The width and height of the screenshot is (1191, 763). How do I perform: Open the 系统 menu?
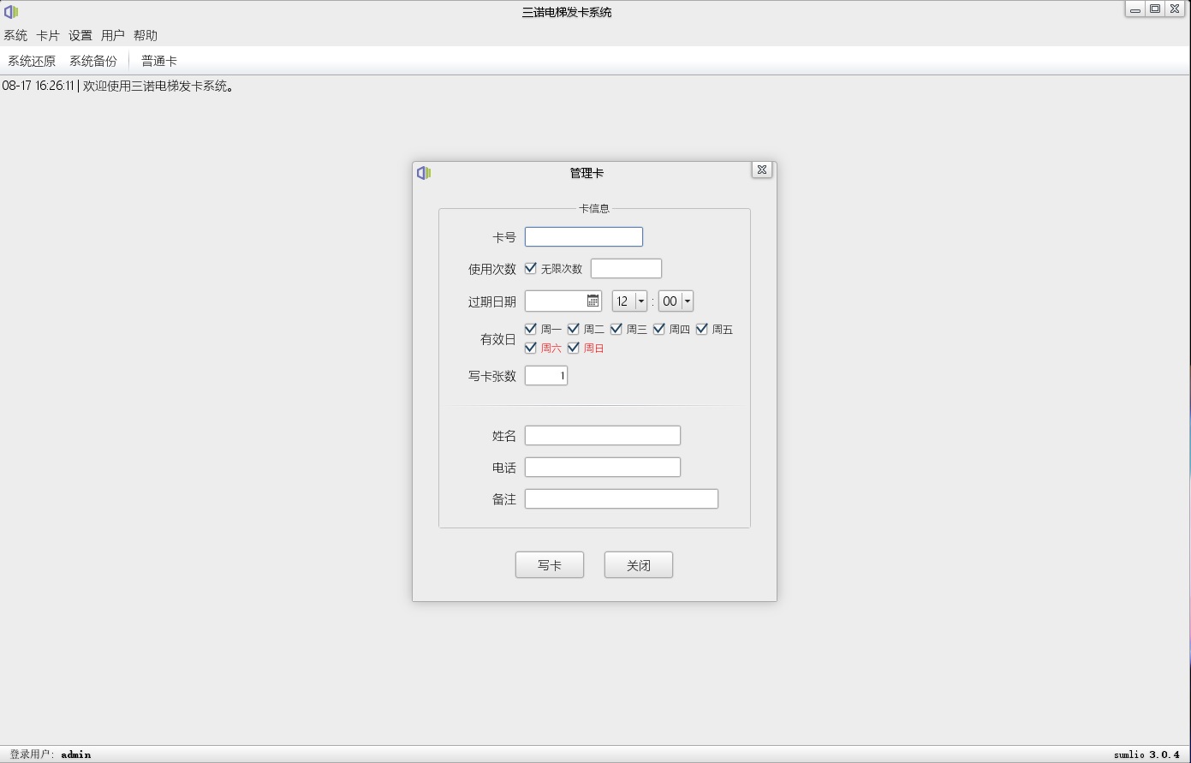15,35
